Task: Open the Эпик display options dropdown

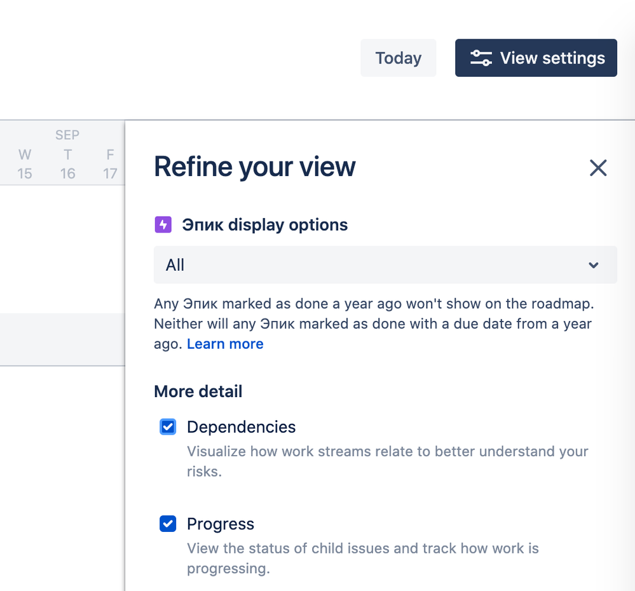Action: pyautogui.click(x=385, y=265)
